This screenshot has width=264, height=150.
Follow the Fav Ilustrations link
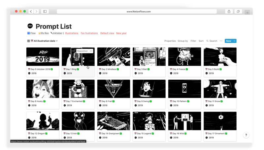(x=89, y=33)
